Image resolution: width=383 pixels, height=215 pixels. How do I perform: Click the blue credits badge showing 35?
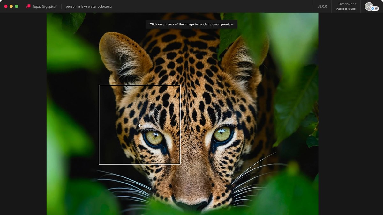(x=375, y=9)
